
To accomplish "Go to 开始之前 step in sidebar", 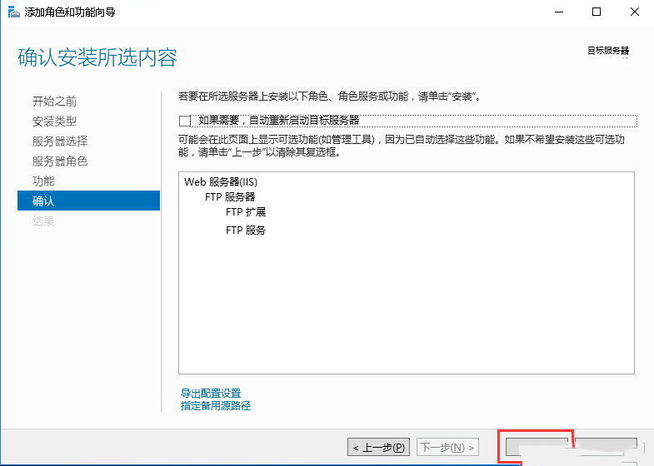I will tap(55, 102).
